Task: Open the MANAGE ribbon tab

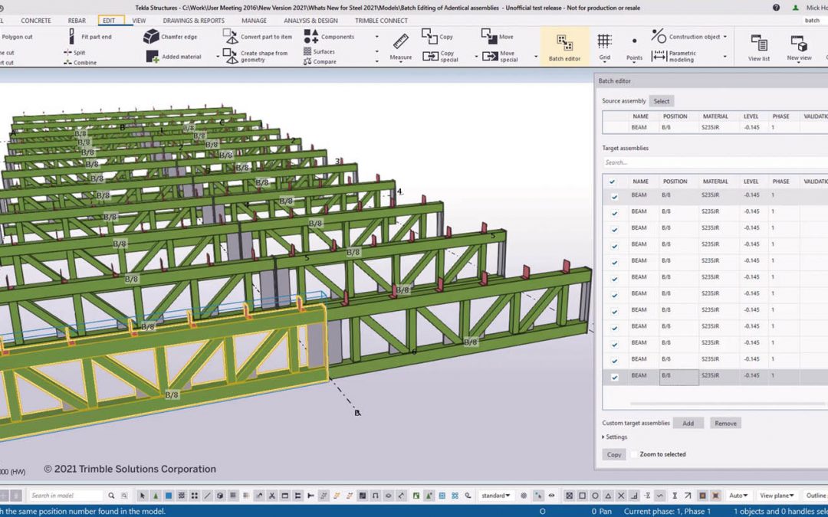Action: point(254,21)
